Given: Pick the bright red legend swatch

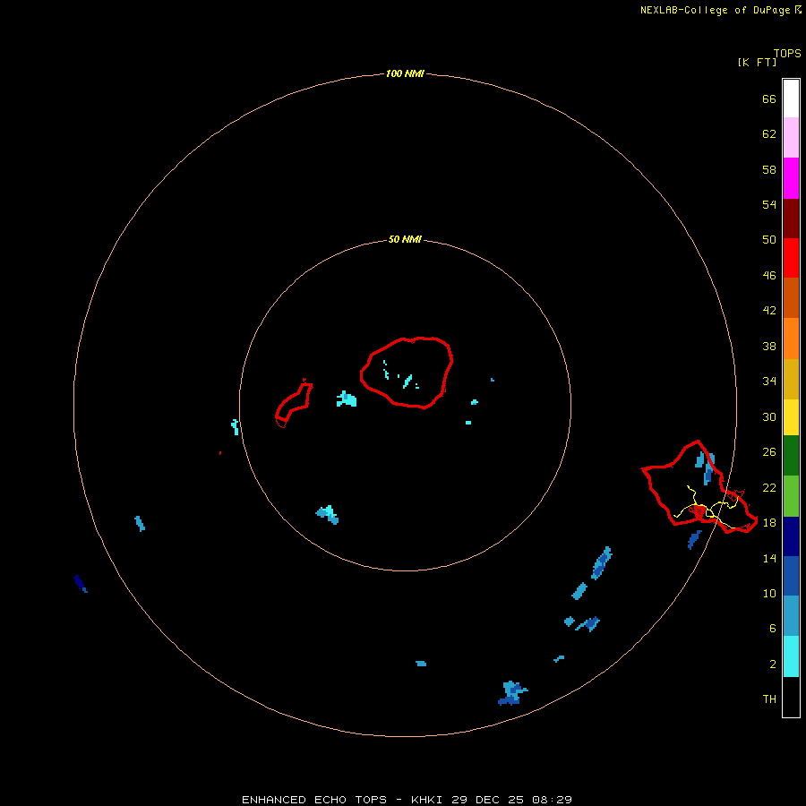Looking at the screenshot, I should tap(791, 258).
